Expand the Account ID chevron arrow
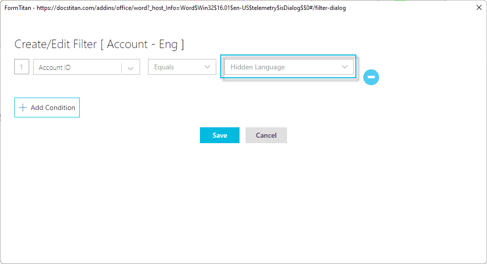The height and width of the screenshot is (264, 487). pyautogui.click(x=131, y=68)
